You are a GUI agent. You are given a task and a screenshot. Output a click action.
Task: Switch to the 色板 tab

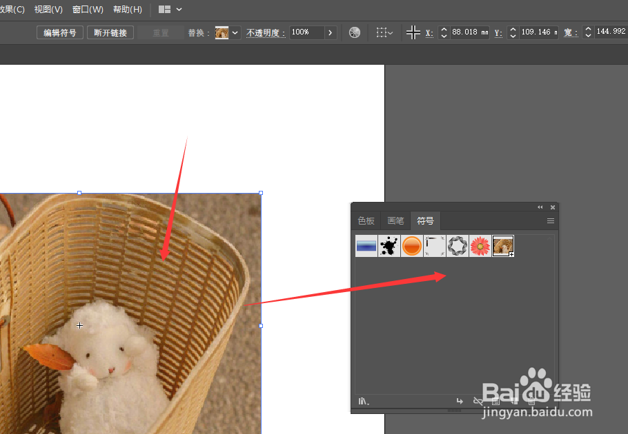(x=366, y=220)
